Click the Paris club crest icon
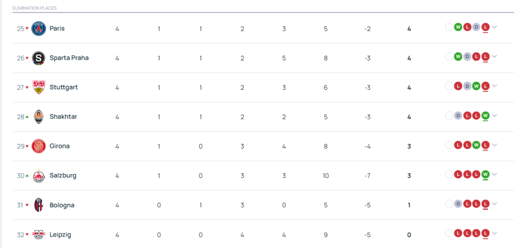Image resolution: width=523 pixels, height=248 pixels. point(39,29)
